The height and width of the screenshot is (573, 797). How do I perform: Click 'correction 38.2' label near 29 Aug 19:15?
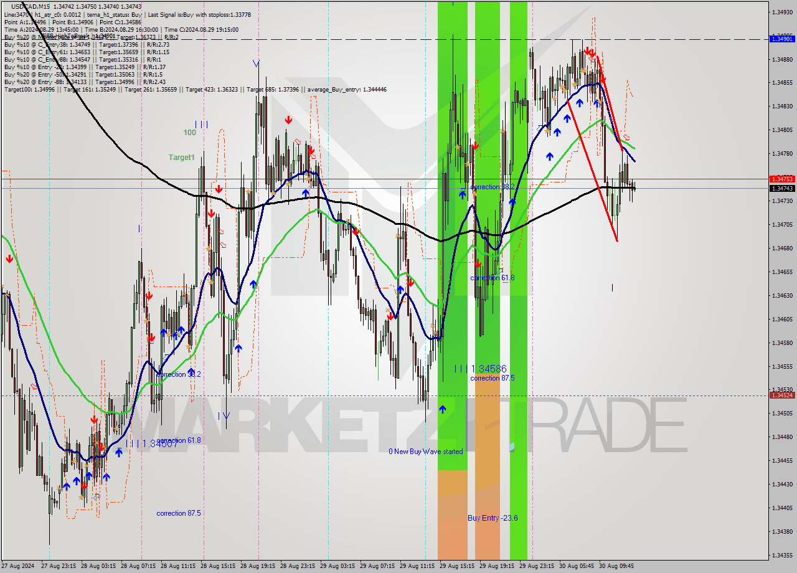pyautogui.click(x=493, y=187)
